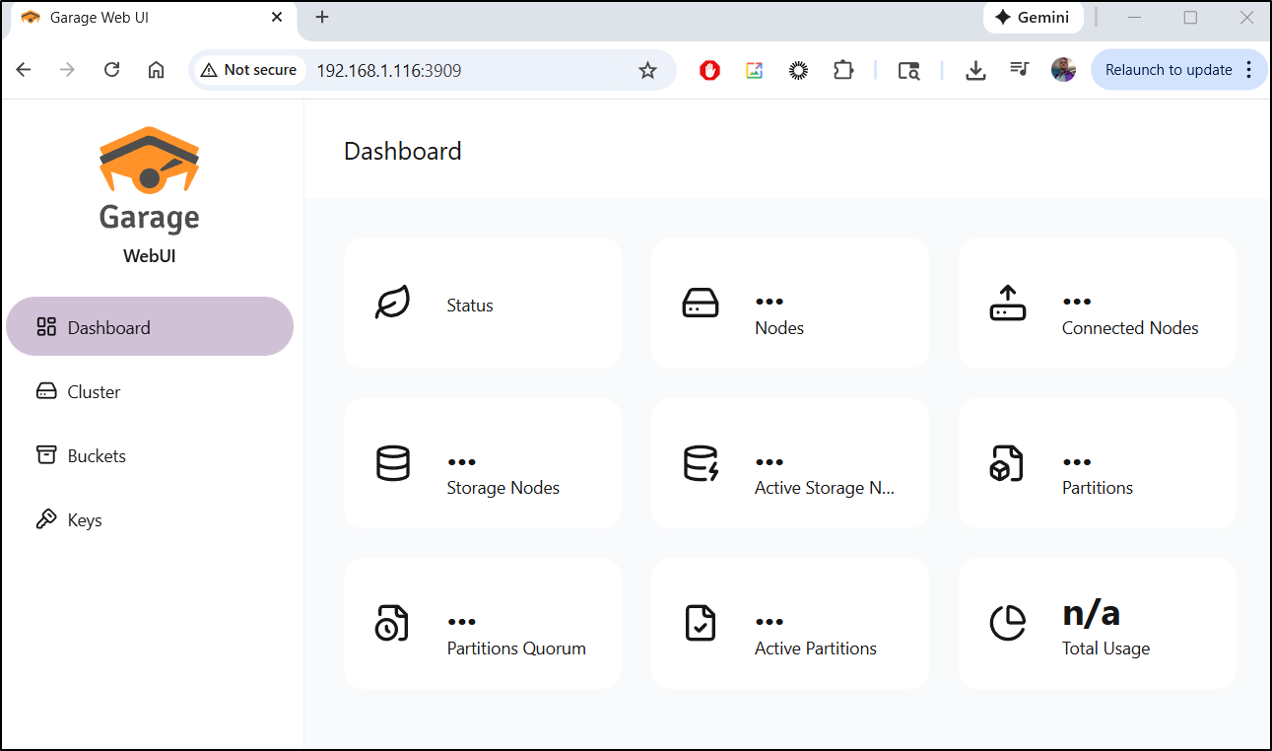Open the Buckets section
Viewport: 1272px width, 751px height.
[97, 456]
